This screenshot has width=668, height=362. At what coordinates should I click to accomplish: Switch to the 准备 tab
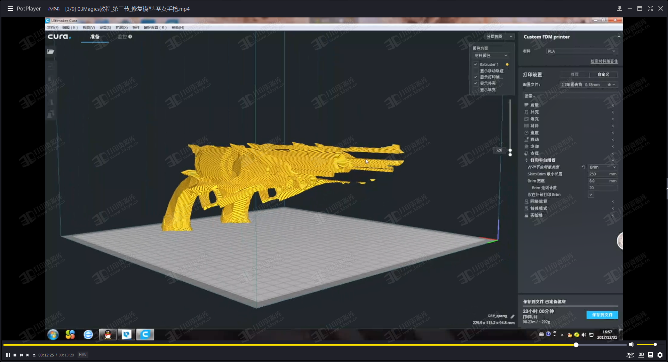tap(95, 37)
